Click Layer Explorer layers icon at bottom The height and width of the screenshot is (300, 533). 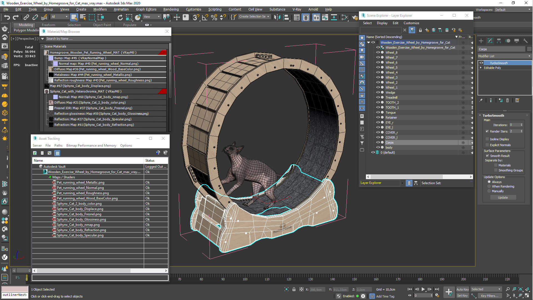click(409, 183)
